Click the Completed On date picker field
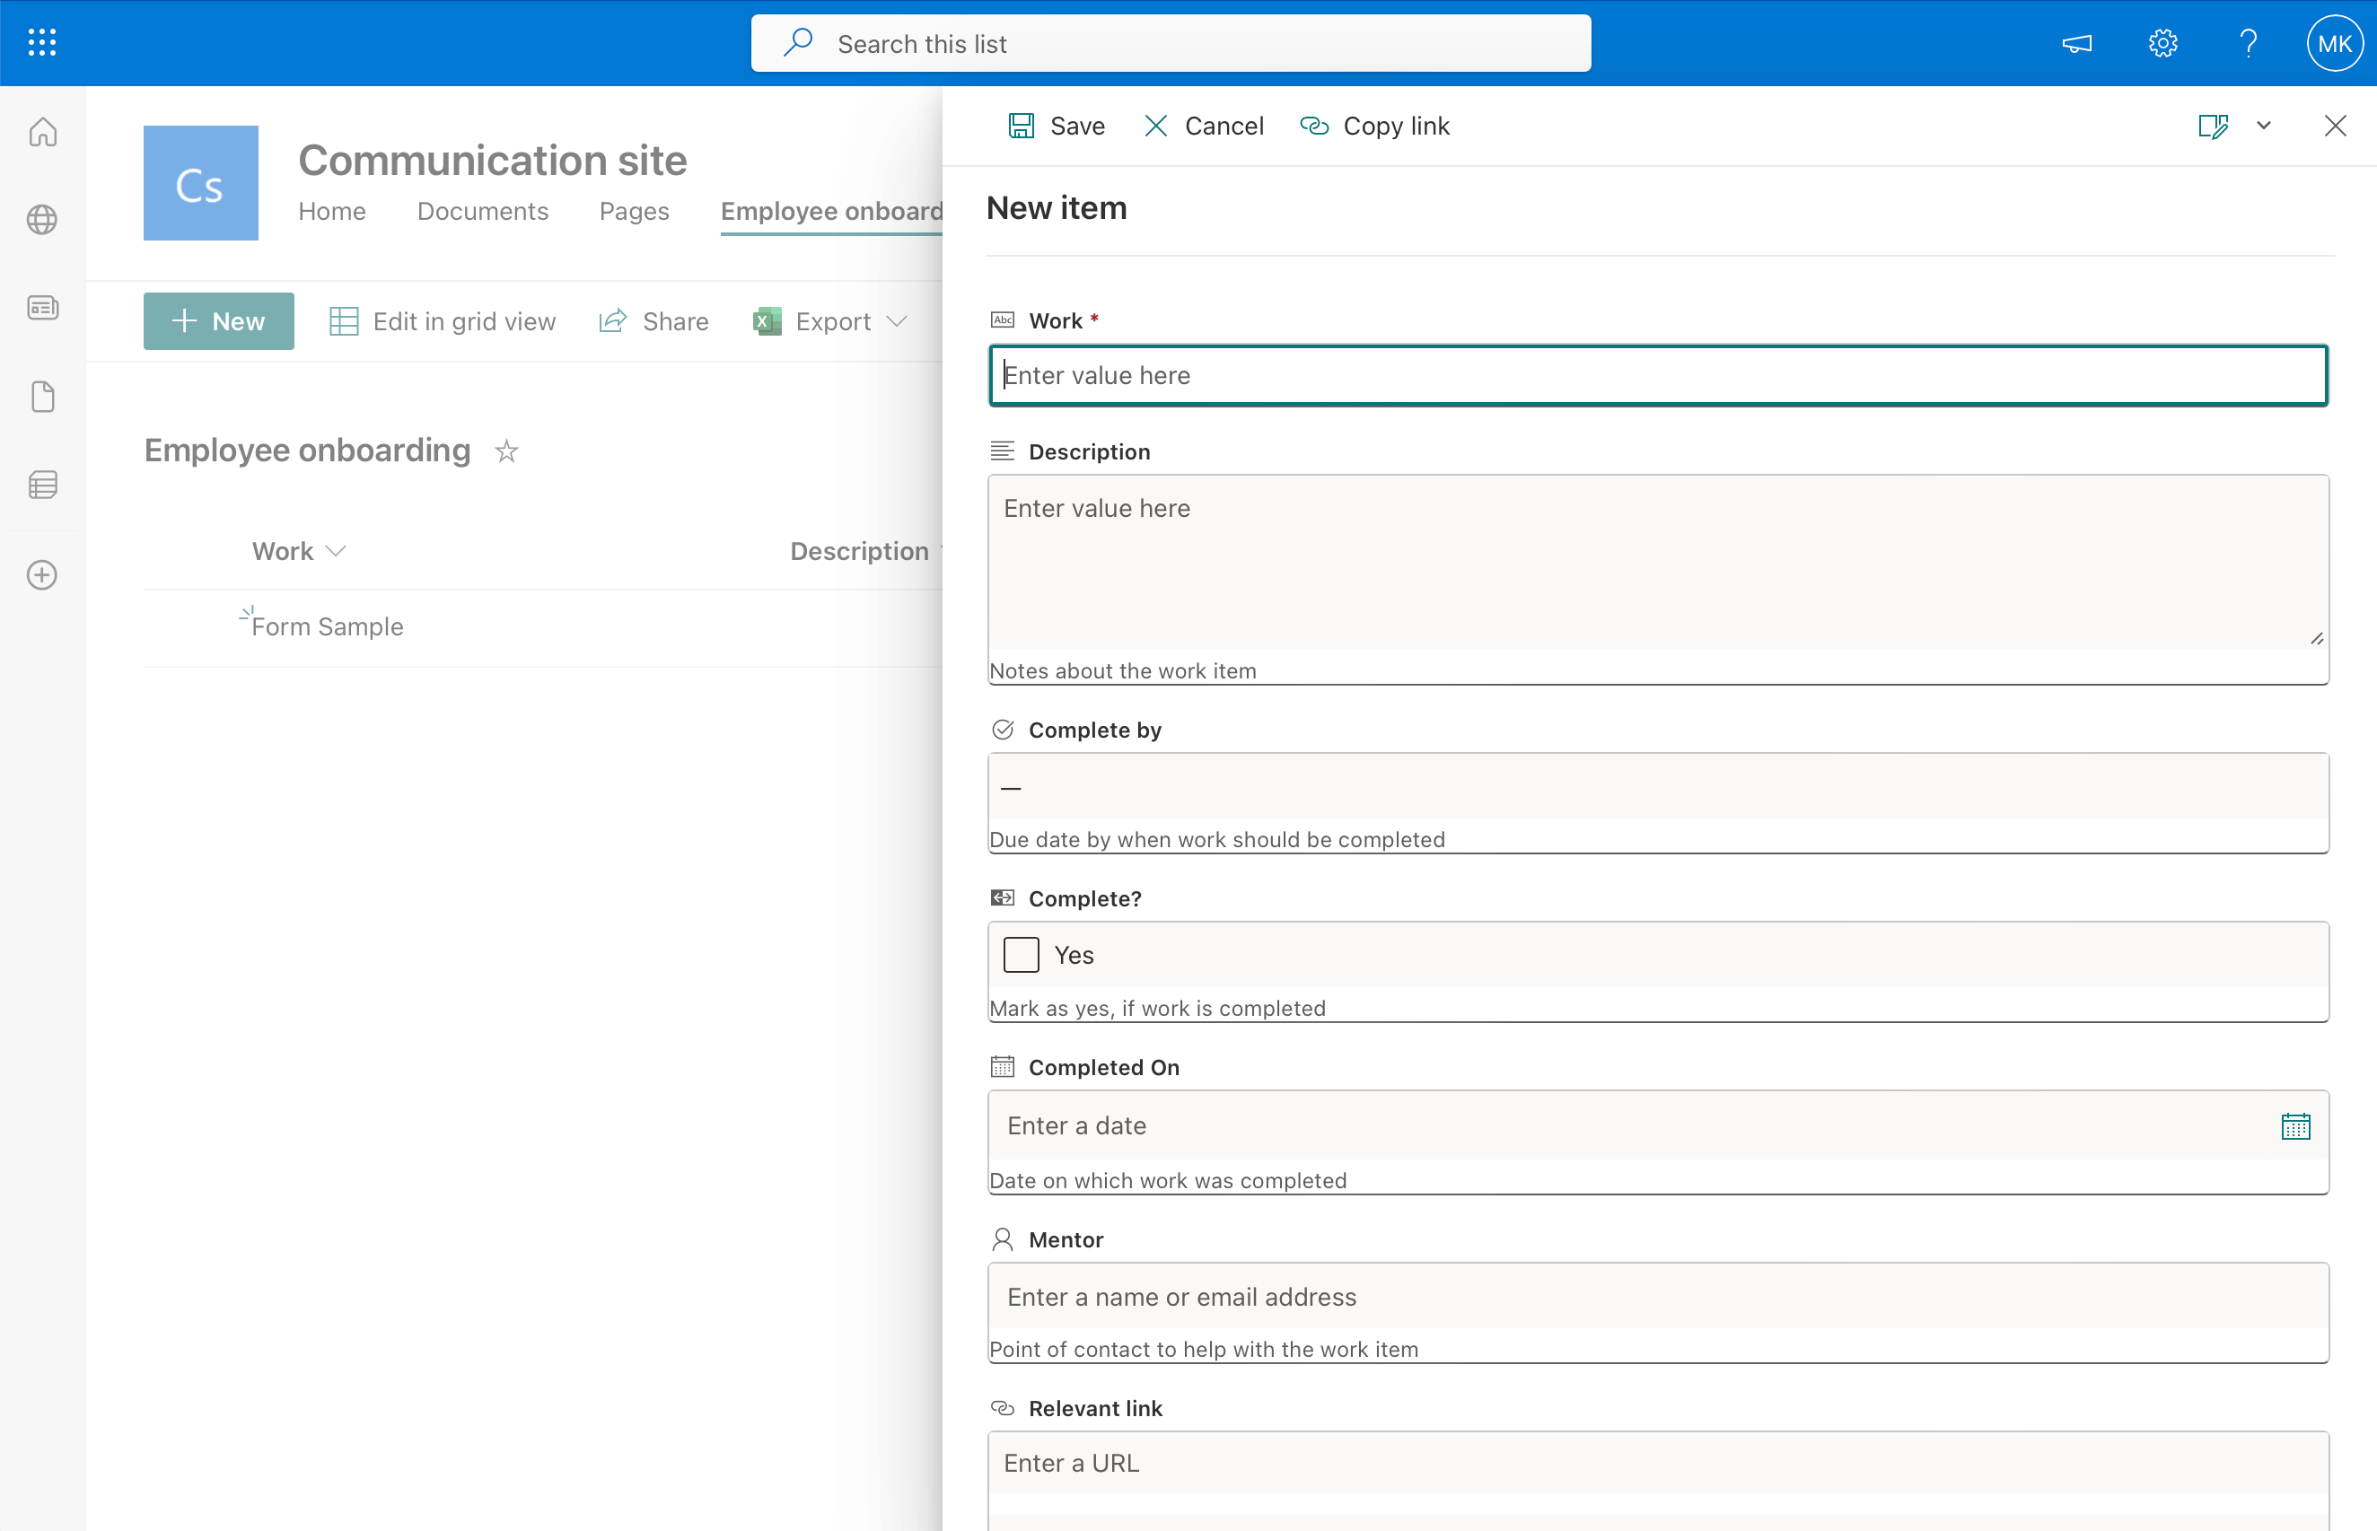Image resolution: width=2377 pixels, height=1531 pixels. pos(1658,1125)
